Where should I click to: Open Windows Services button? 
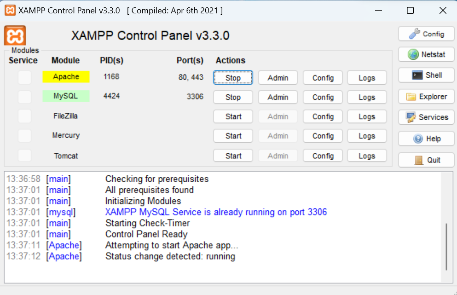coord(426,117)
